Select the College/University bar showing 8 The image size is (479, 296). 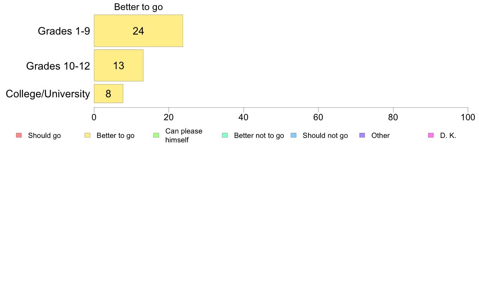[108, 94]
